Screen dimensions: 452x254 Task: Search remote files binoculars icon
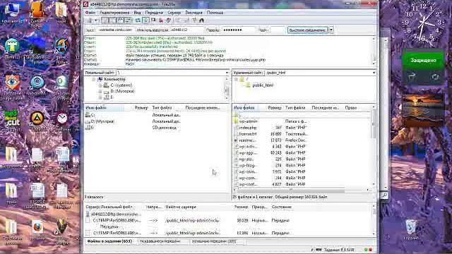click(202, 20)
